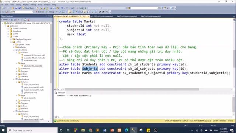Screen dimensions: 236x133
Task: Click the Object Explorer refresh icon
Action: pyautogui.click(x=25, y=20)
